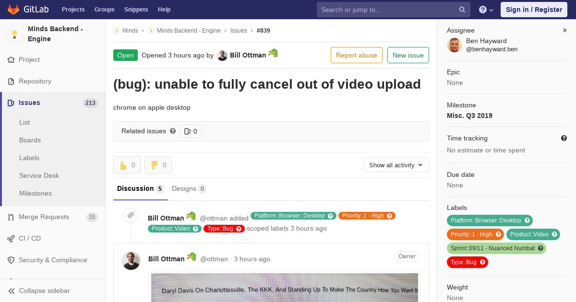
Task: Click the thumbs down emoji button
Action: (158, 165)
